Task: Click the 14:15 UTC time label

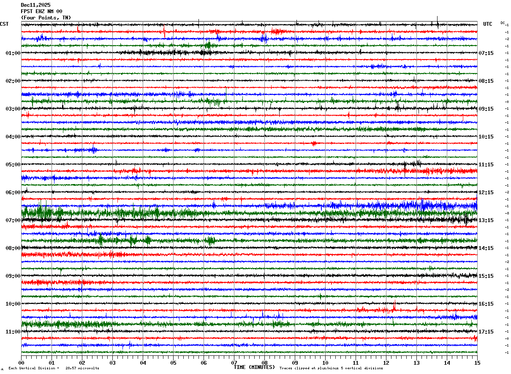Action: (486, 248)
